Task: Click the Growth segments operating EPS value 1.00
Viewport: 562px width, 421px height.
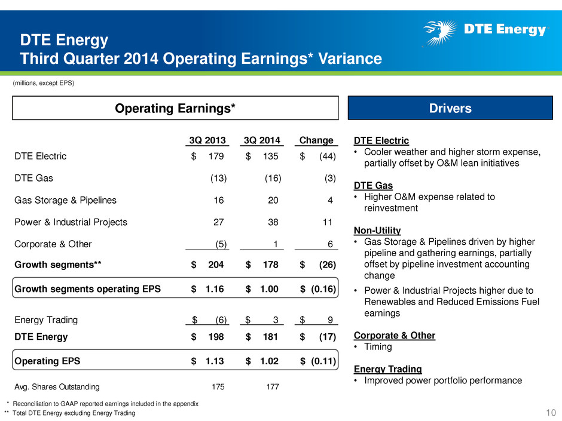Action: click(269, 289)
